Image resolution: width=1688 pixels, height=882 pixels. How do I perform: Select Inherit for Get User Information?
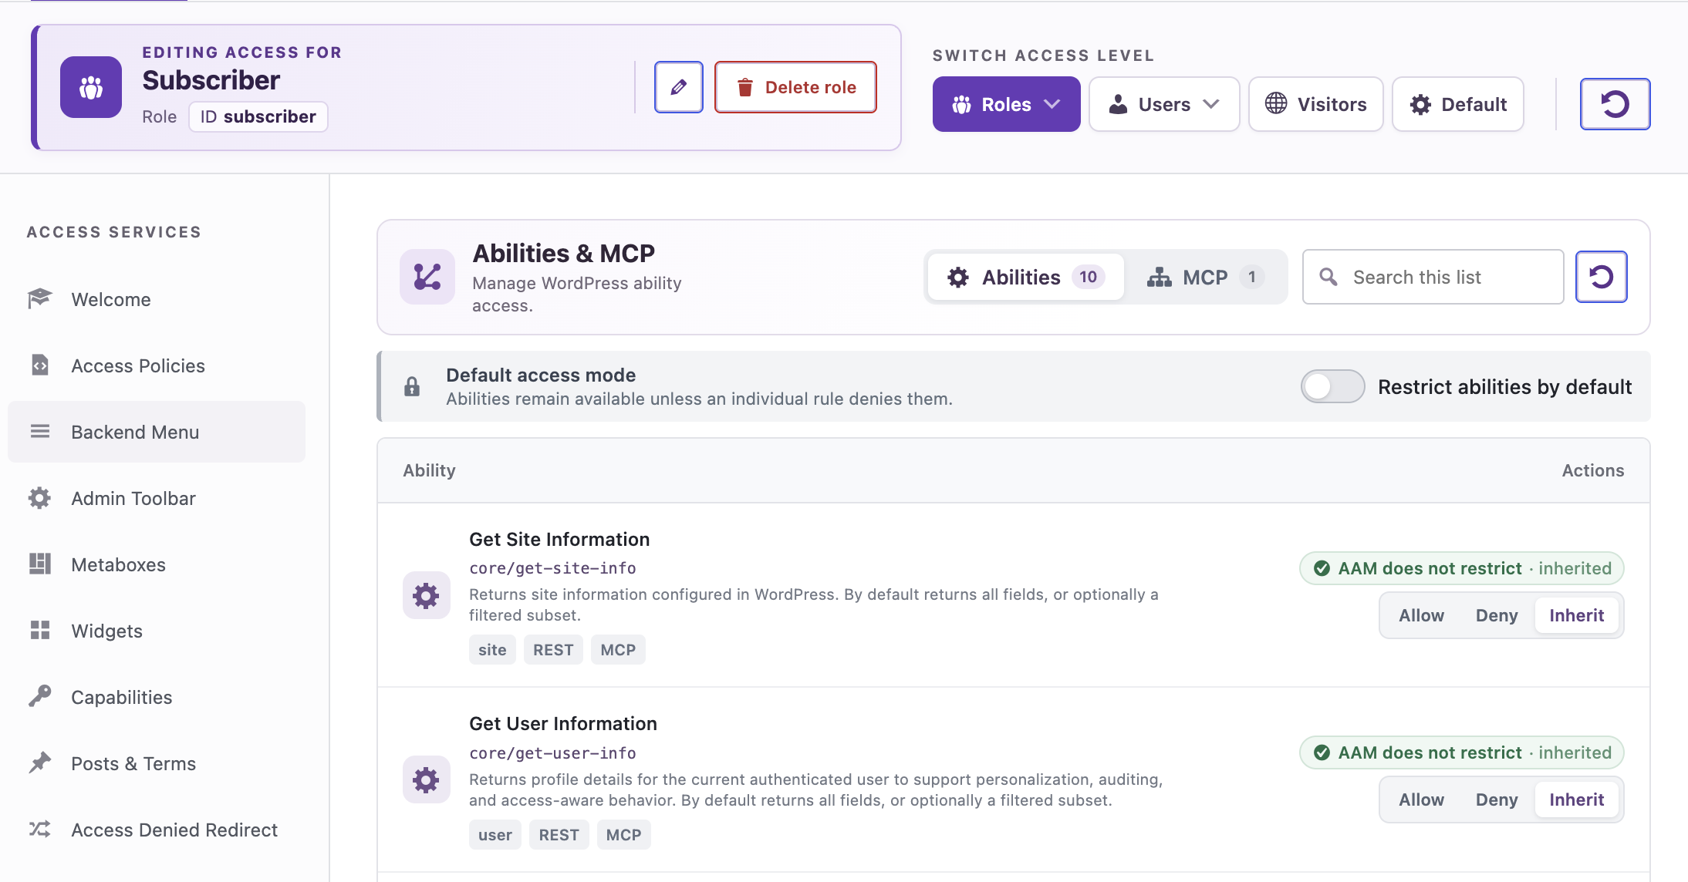1576,800
